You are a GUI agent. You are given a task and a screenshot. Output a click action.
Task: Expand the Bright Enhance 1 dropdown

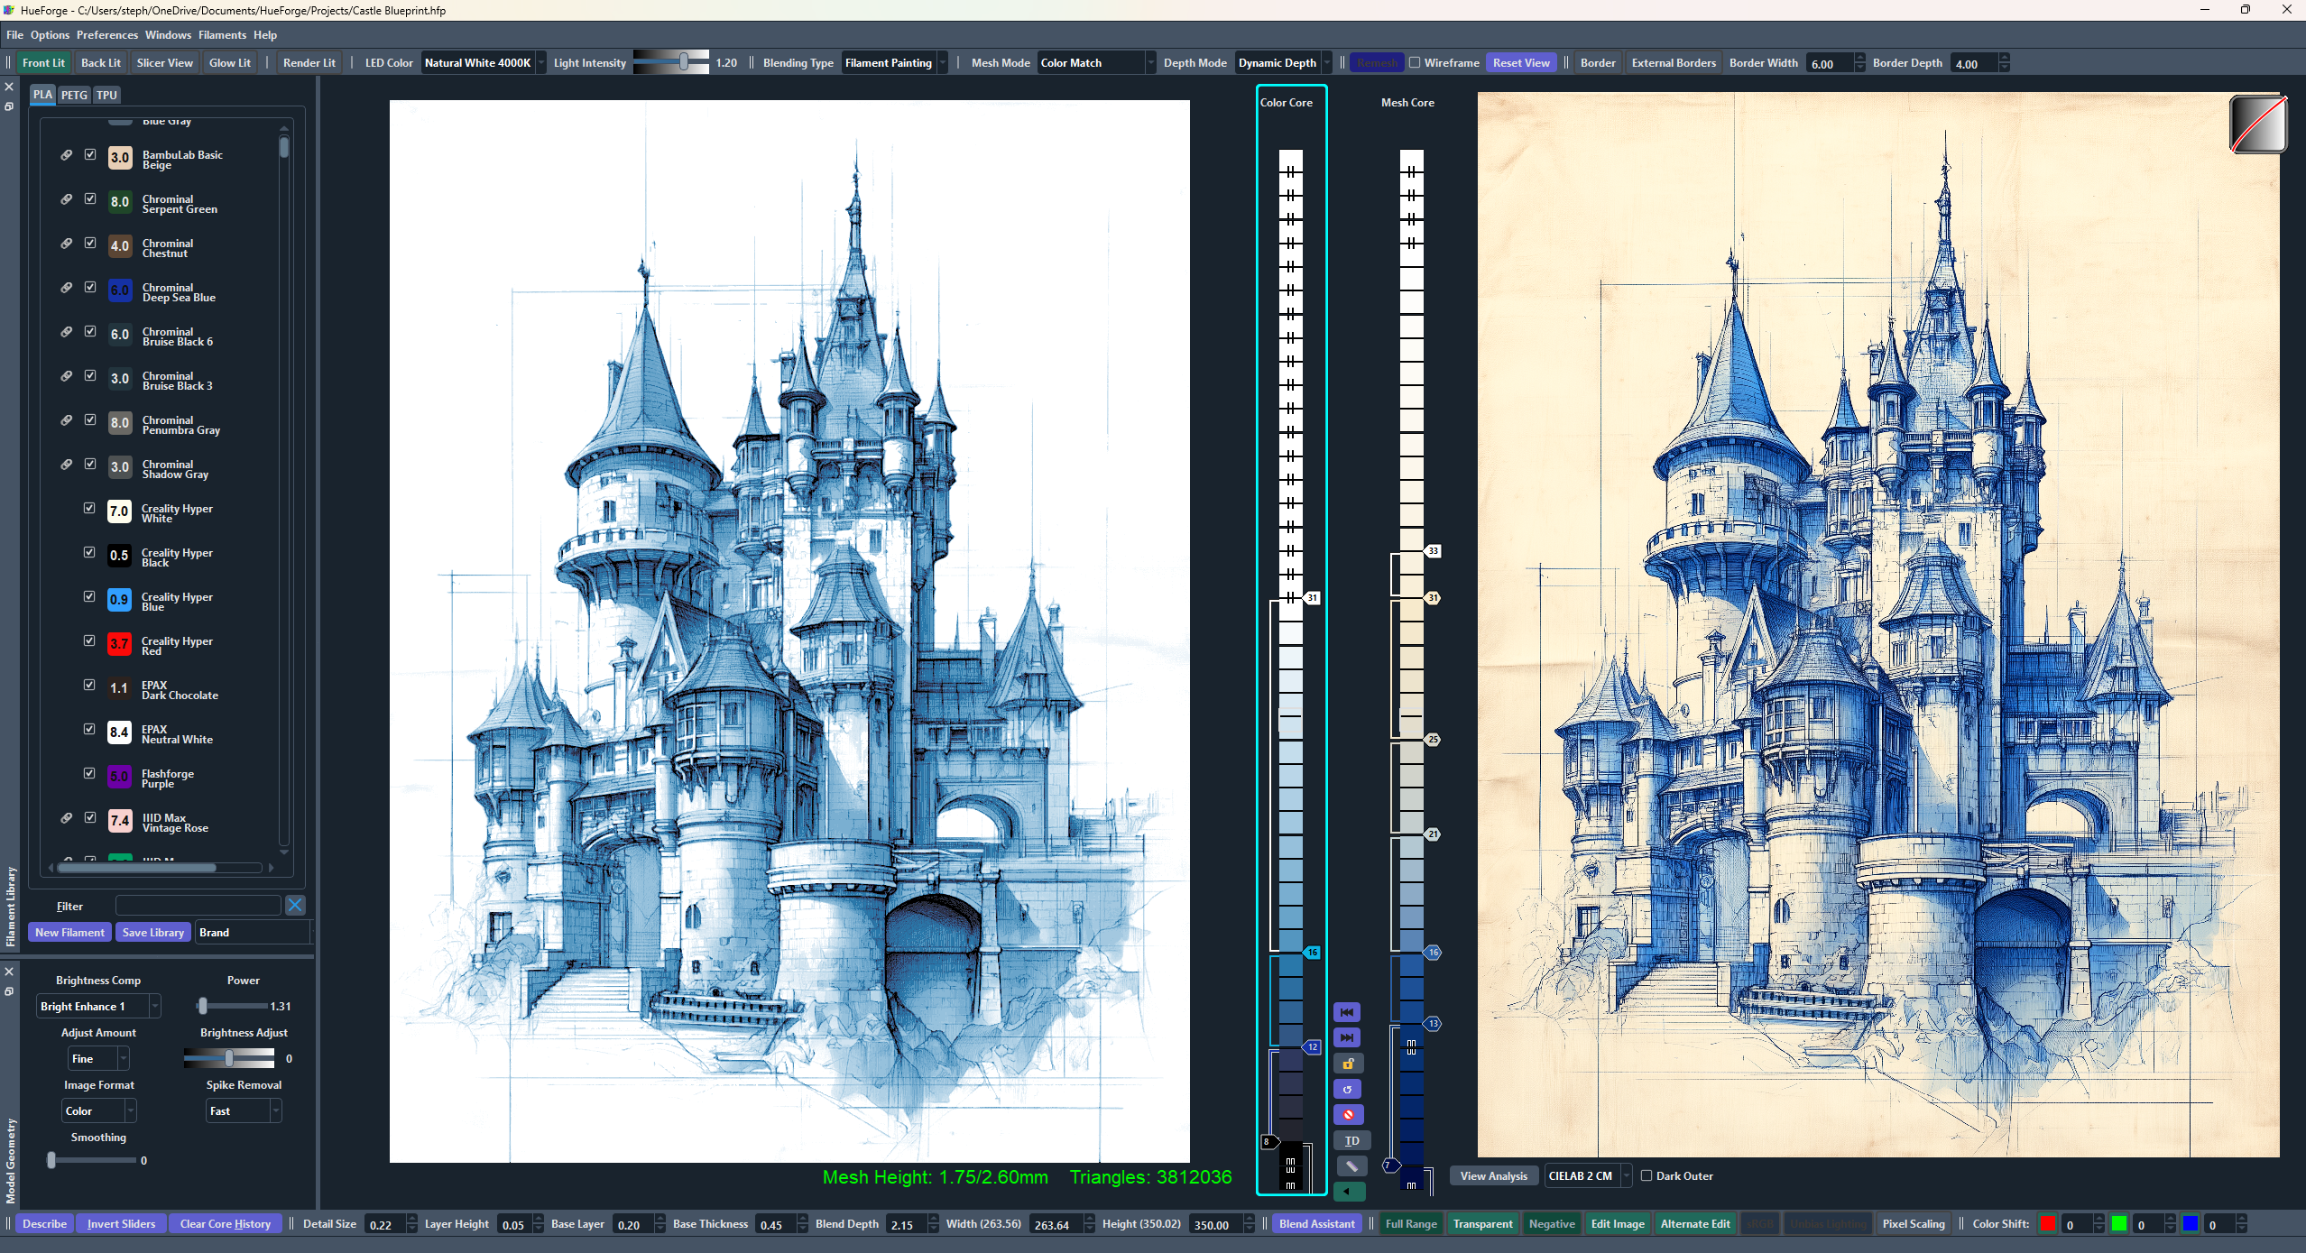(x=99, y=1006)
